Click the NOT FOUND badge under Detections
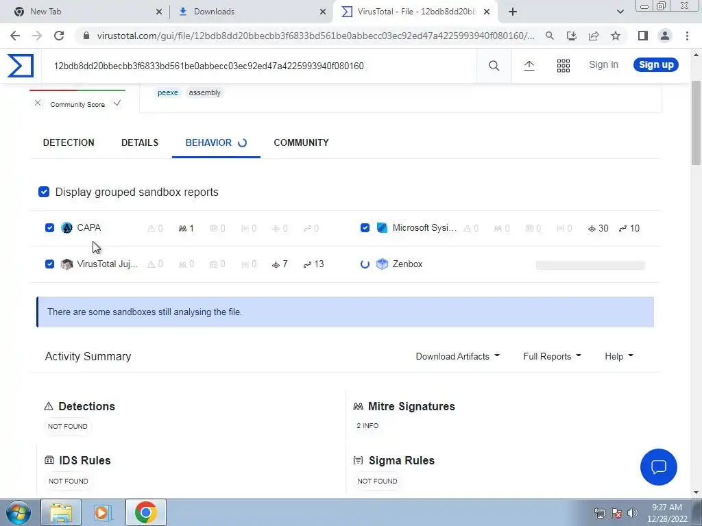 click(68, 426)
